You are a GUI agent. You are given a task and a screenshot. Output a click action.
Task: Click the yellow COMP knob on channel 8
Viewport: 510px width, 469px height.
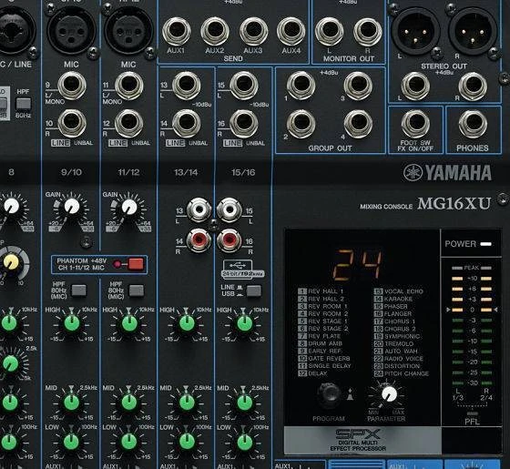click(x=11, y=262)
